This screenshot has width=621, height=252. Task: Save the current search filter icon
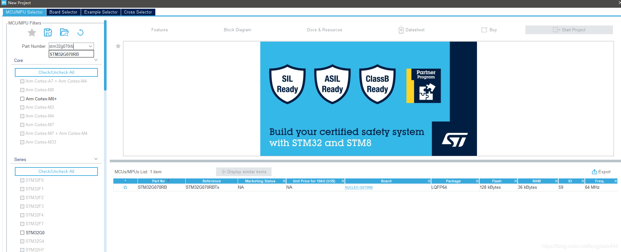pyautogui.click(x=48, y=33)
